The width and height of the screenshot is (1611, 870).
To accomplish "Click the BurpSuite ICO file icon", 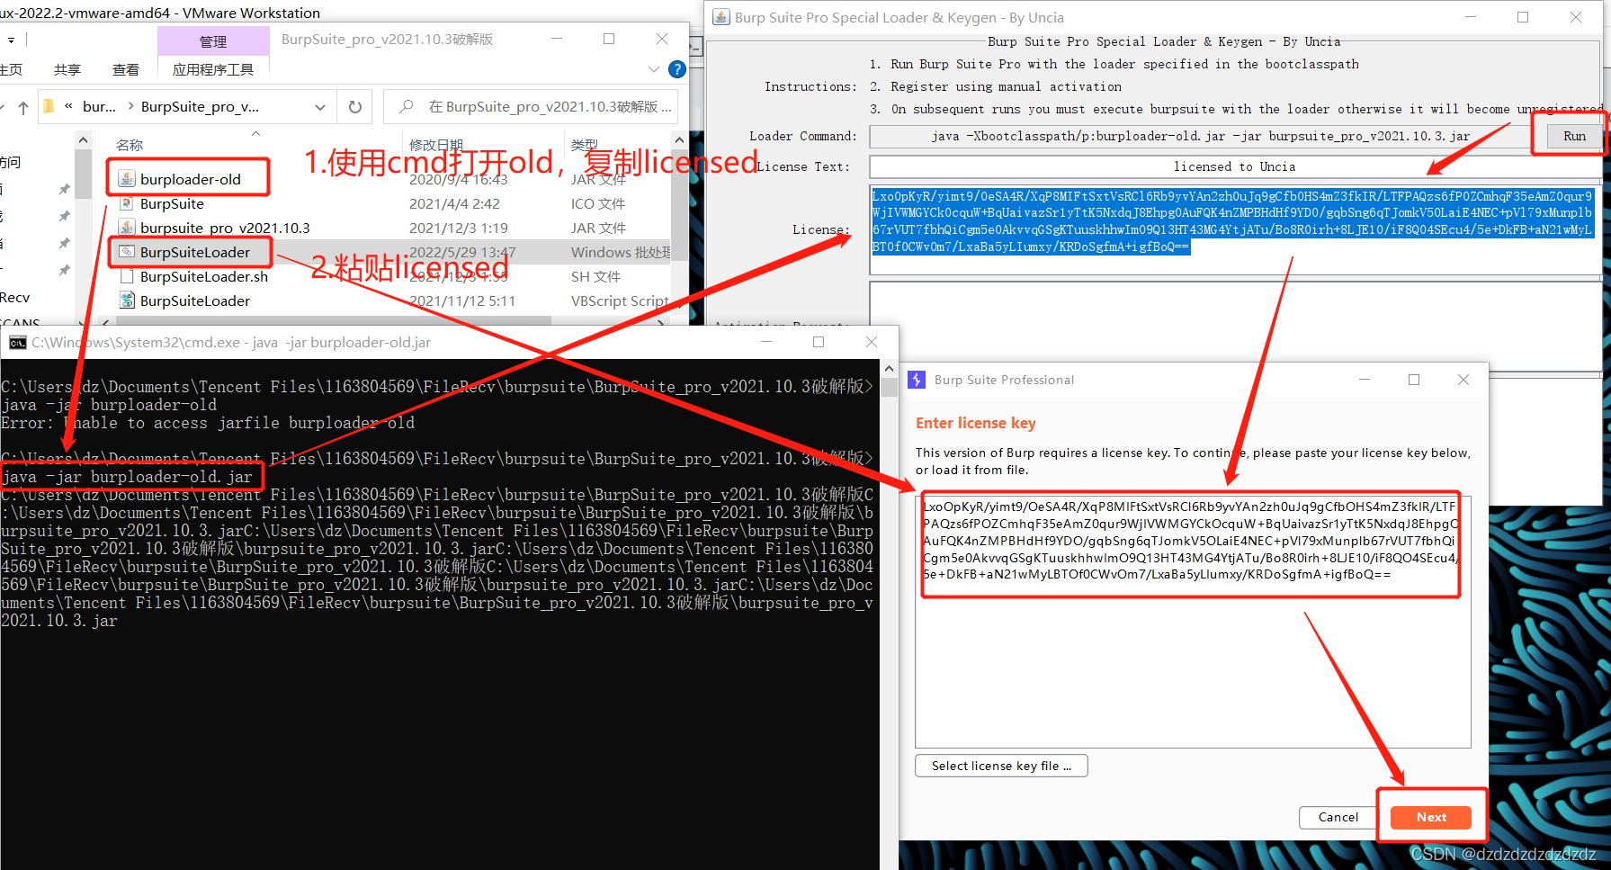I will (x=127, y=203).
